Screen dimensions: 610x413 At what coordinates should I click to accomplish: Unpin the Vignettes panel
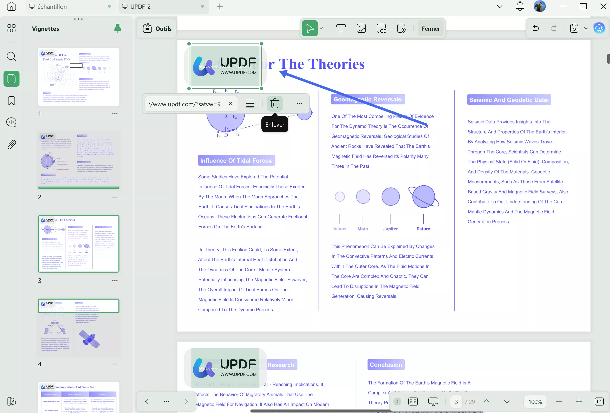pos(118,28)
